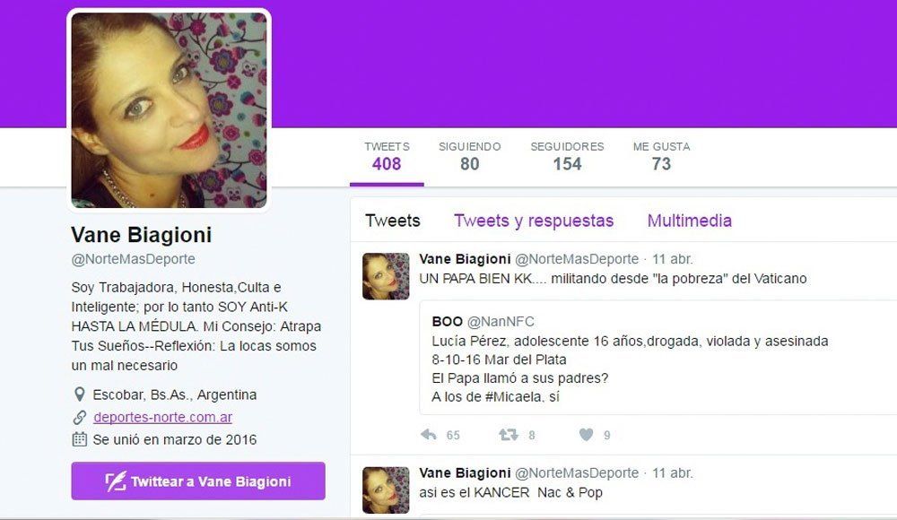Click the calendar icon by join date

(x=80, y=439)
